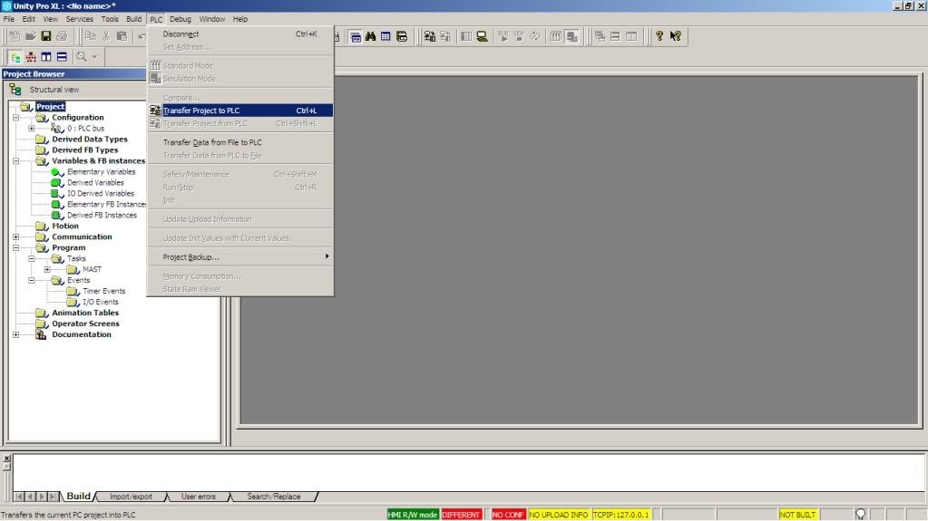The height and width of the screenshot is (521, 928).
Task: Click the NOT BUILT status indicator
Action: (797, 515)
